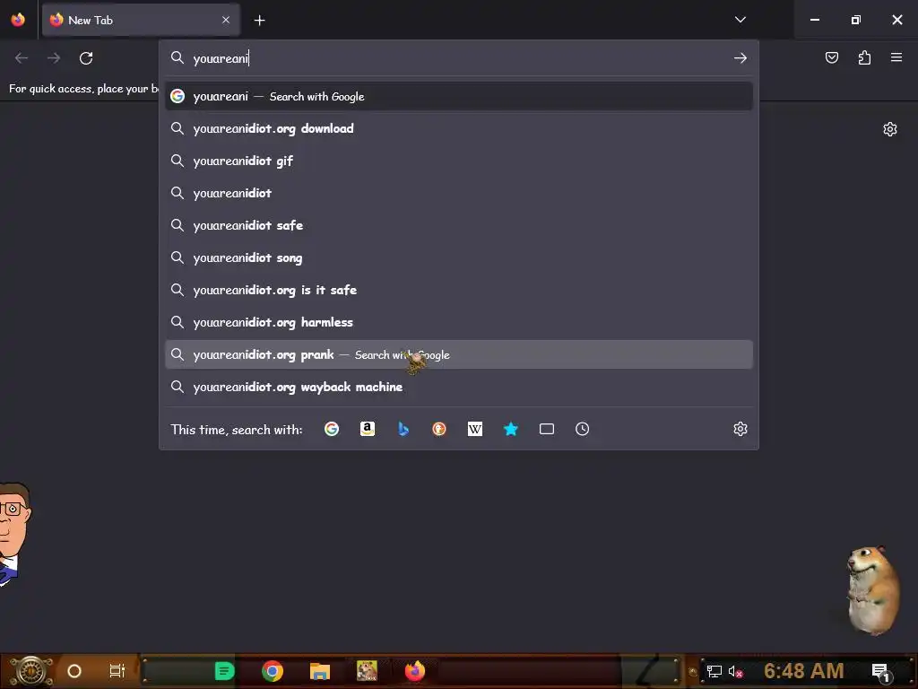The width and height of the screenshot is (918, 689).
Task: Reload the current page
Action: 86,58
